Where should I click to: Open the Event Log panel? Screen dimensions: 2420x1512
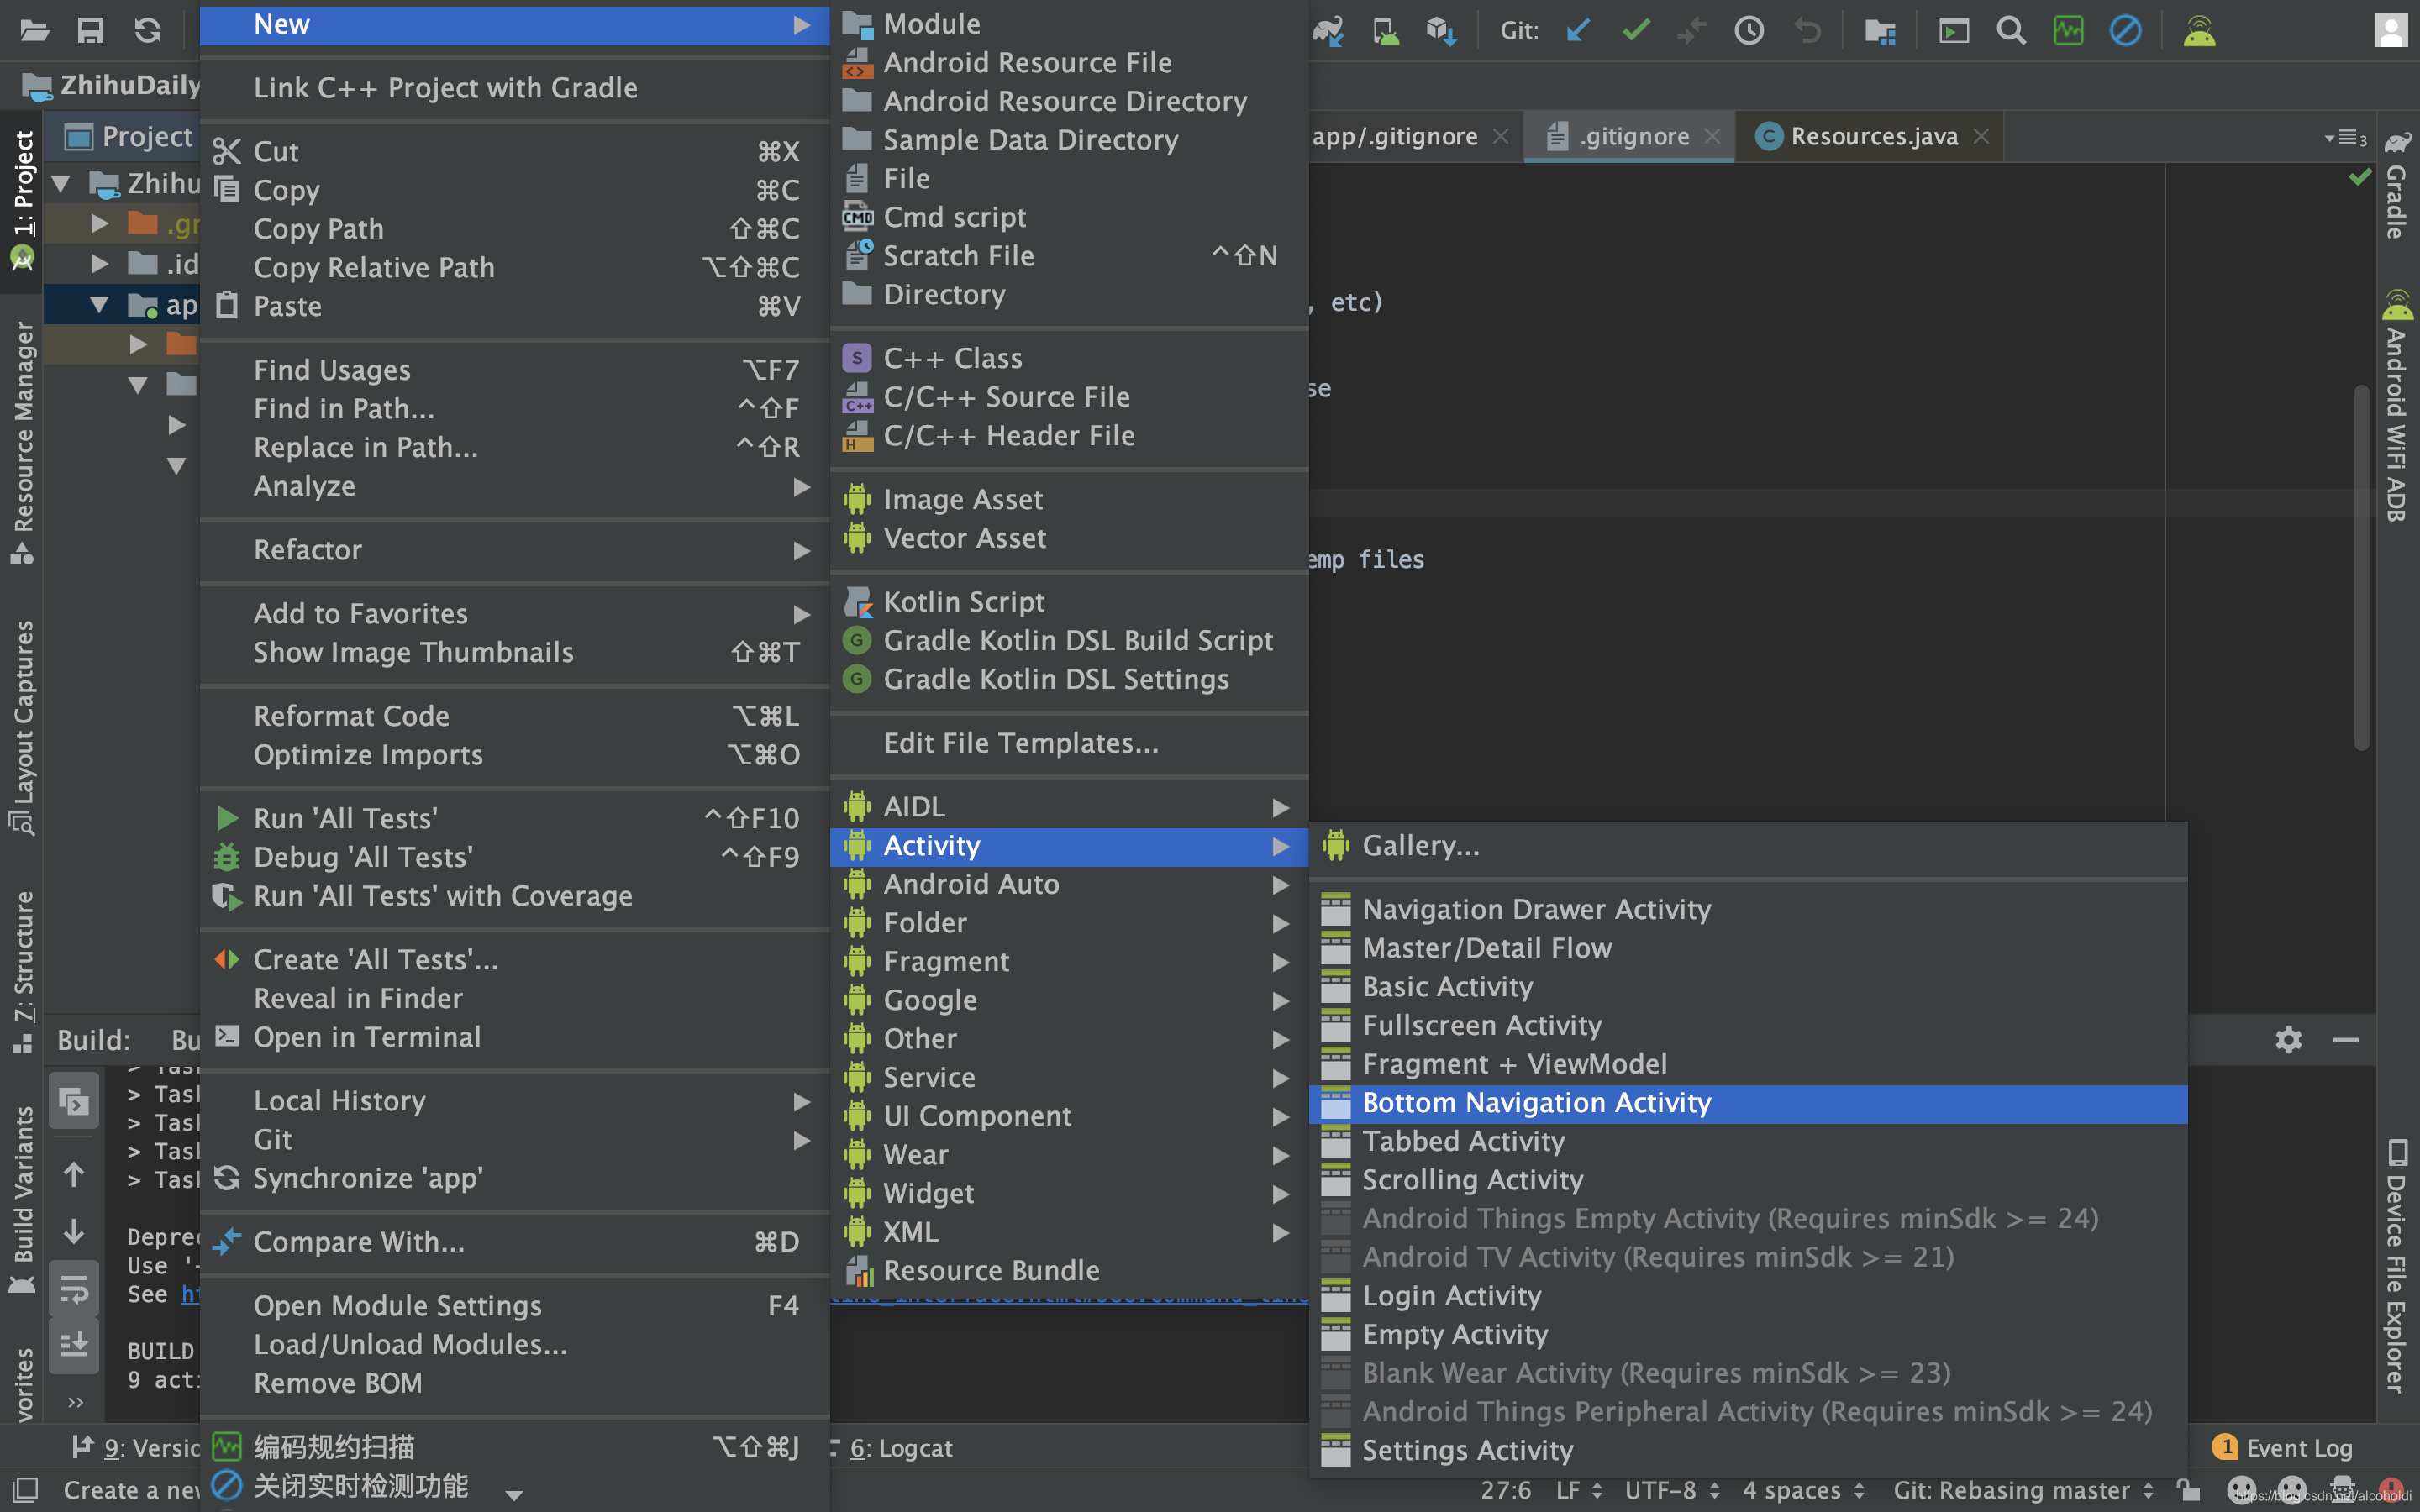[x=2283, y=1448]
